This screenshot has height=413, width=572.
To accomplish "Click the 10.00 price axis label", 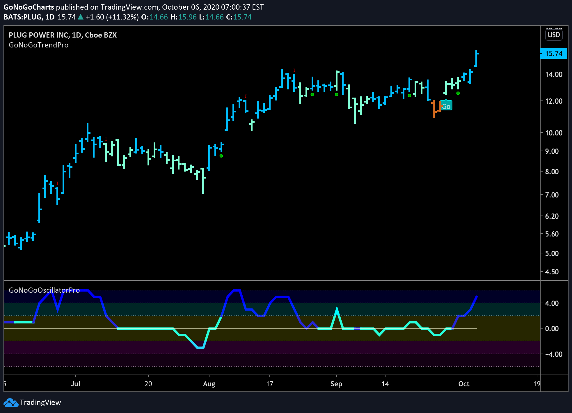I will 554,133.
